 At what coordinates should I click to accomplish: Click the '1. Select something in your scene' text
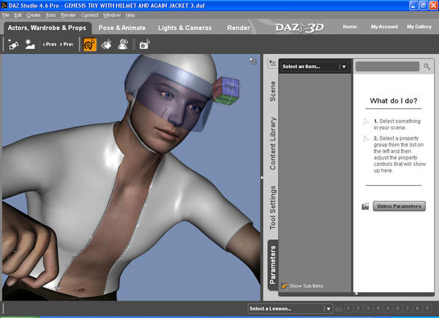pos(397,124)
